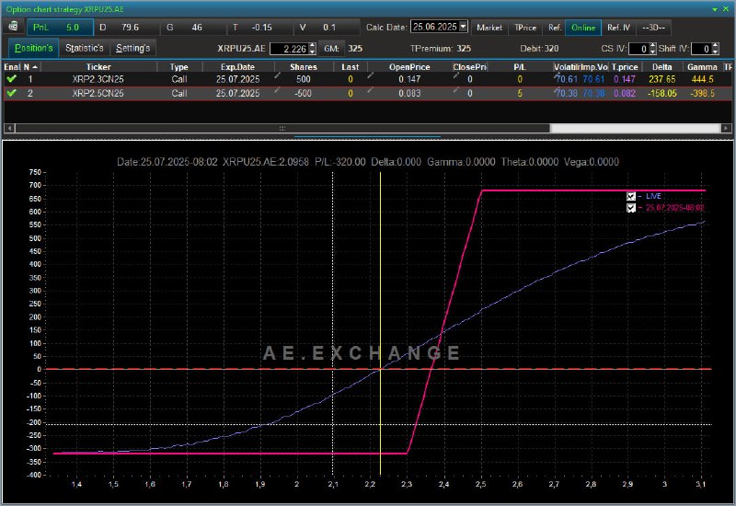Click the GM: button
Viewport: 736px width, 506px height.
coord(331,49)
